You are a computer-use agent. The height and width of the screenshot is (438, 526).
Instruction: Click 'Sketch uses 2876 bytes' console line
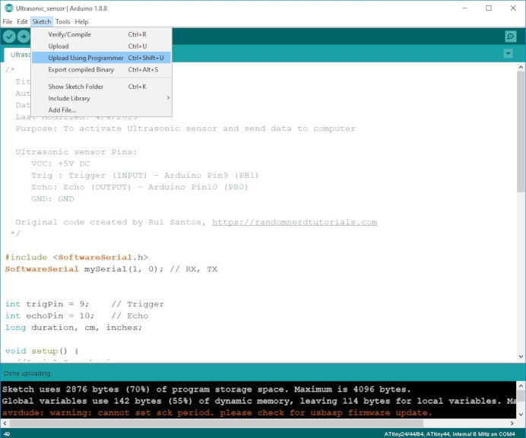(x=206, y=389)
